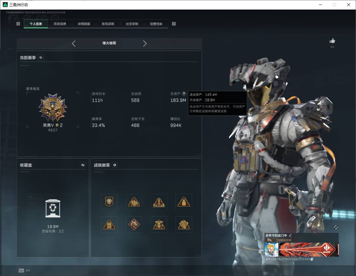Open the 历史战绩 tab

tap(60, 24)
